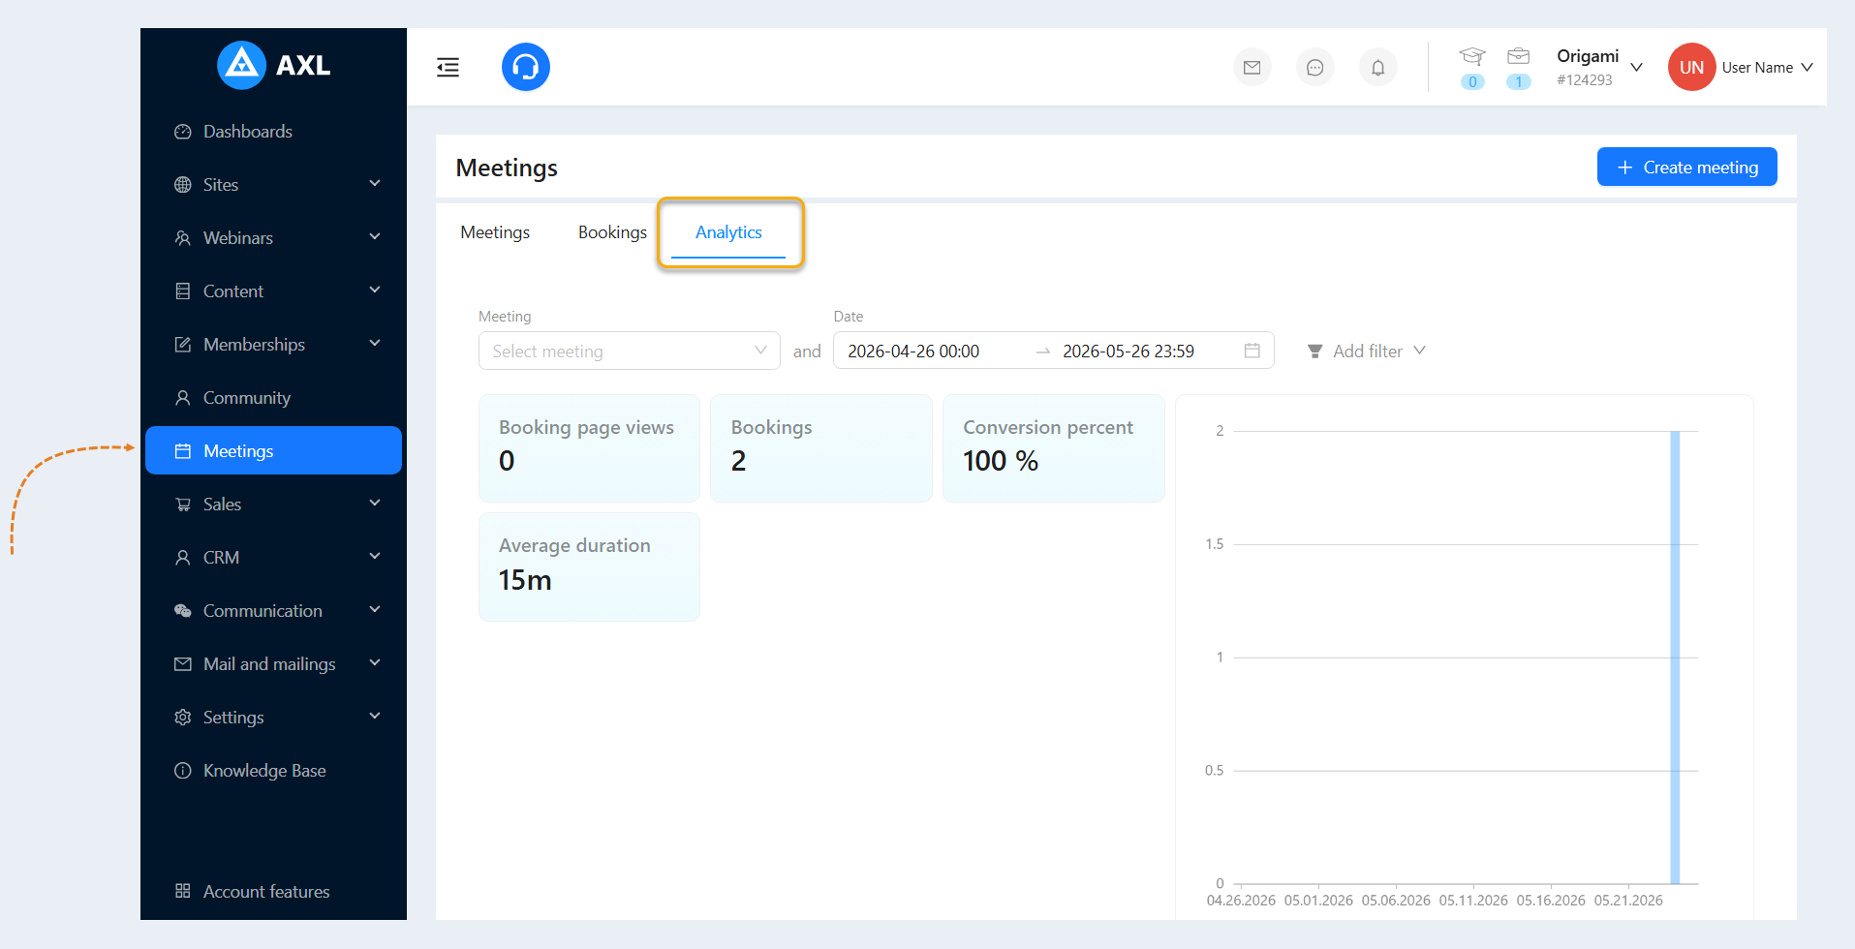Screen dimensions: 1855x949
Task: Open the chat bubble messages icon
Action: pyautogui.click(x=1315, y=68)
